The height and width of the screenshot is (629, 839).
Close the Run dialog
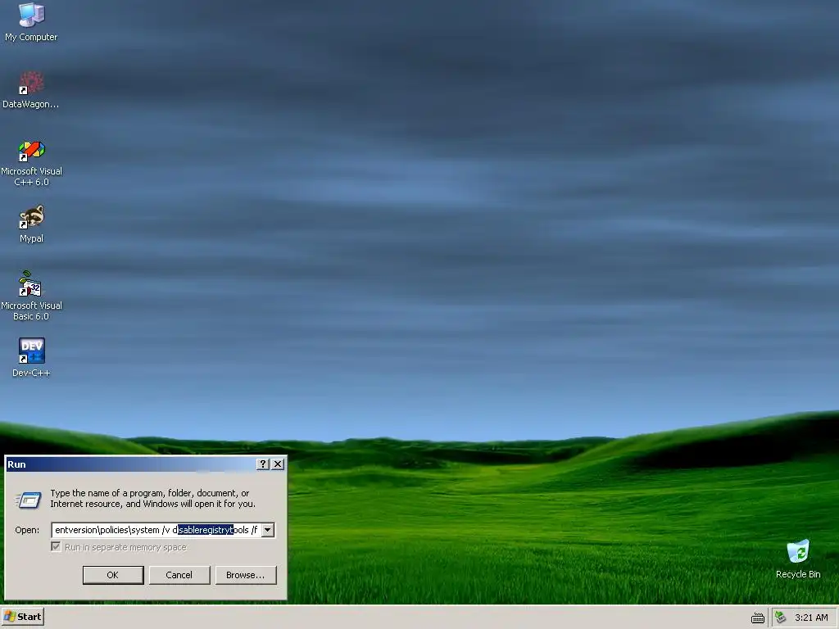click(x=278, y=464)
